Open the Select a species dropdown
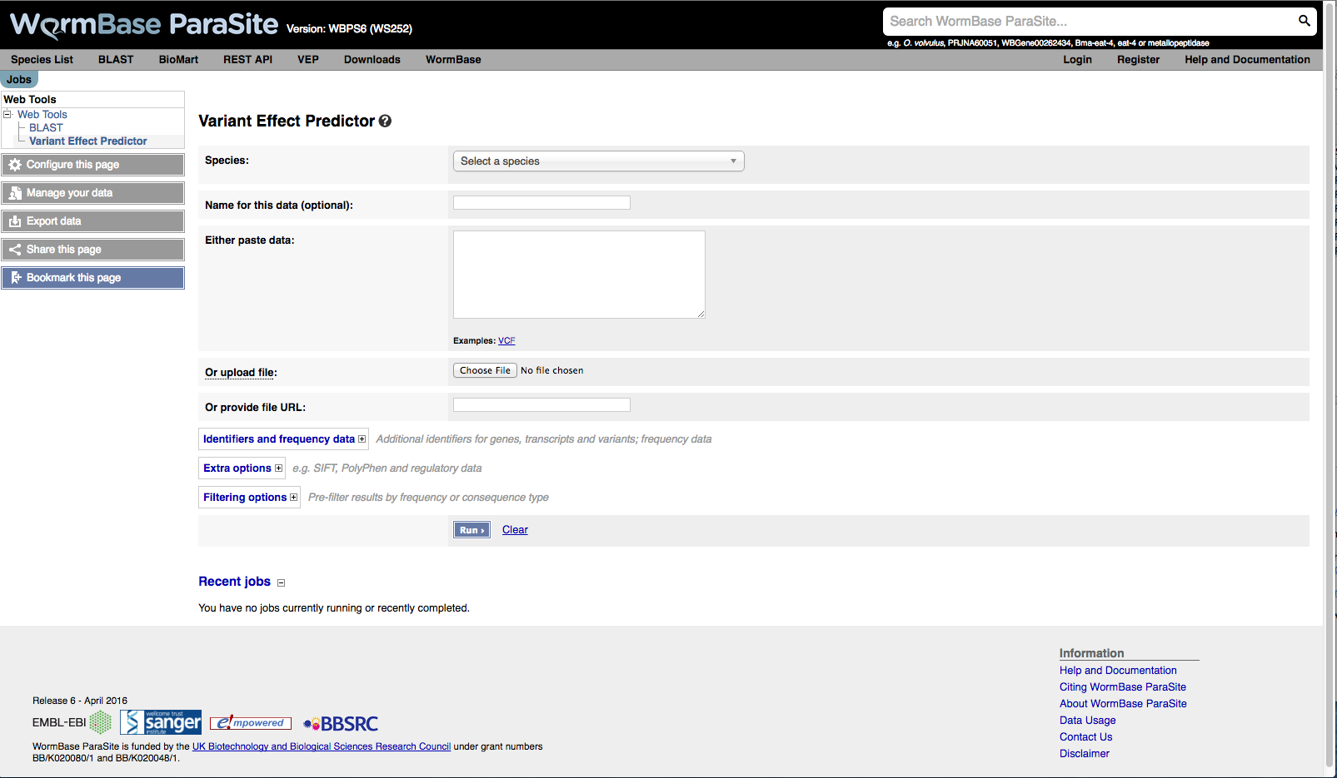 tap(598, 161)
